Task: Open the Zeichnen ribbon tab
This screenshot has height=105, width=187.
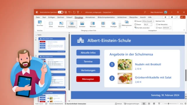Action: [x=60, y=17]
